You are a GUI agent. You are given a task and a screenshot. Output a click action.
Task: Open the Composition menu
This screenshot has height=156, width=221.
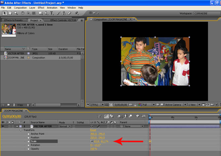click(x=20, y=8)
